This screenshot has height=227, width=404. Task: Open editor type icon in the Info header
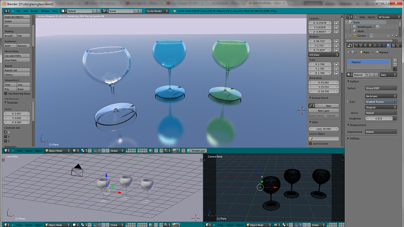[x=7, y=11]
